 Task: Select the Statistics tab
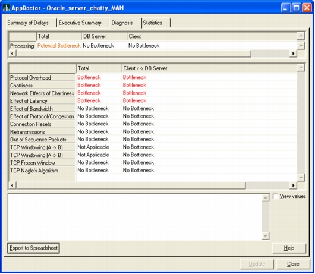pos(153,23)
